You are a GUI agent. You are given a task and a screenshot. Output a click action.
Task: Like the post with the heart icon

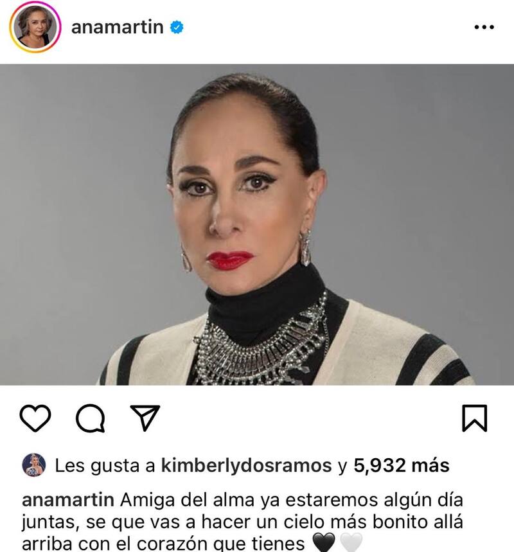35,418
